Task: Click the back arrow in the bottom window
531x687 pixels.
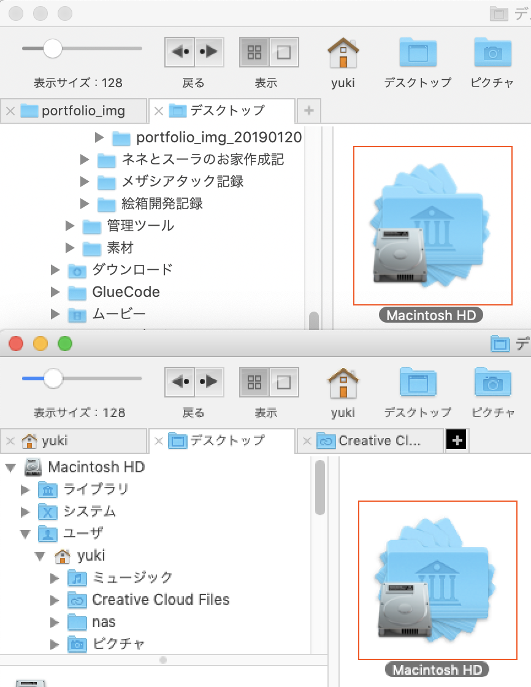Action: 180,382
